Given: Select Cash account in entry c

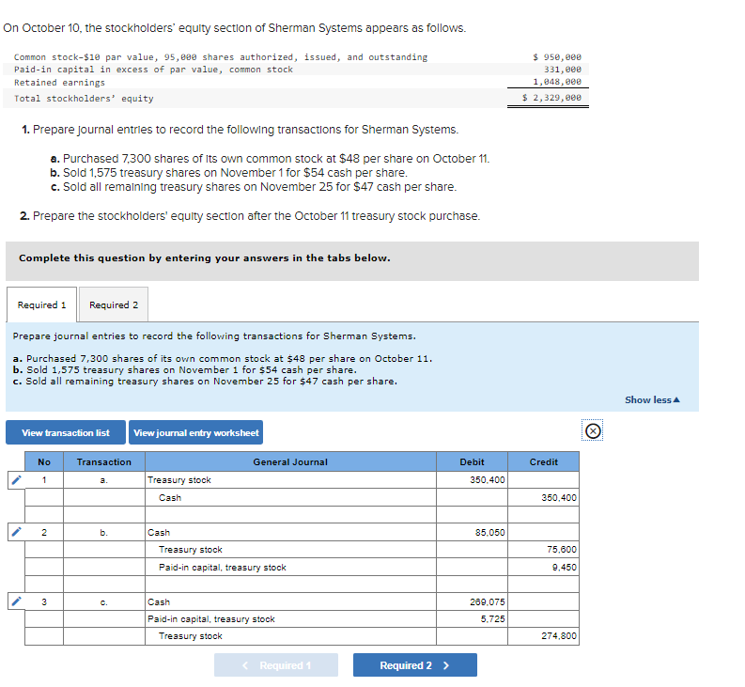Looking at the screenshot, I should click(290, 601).
